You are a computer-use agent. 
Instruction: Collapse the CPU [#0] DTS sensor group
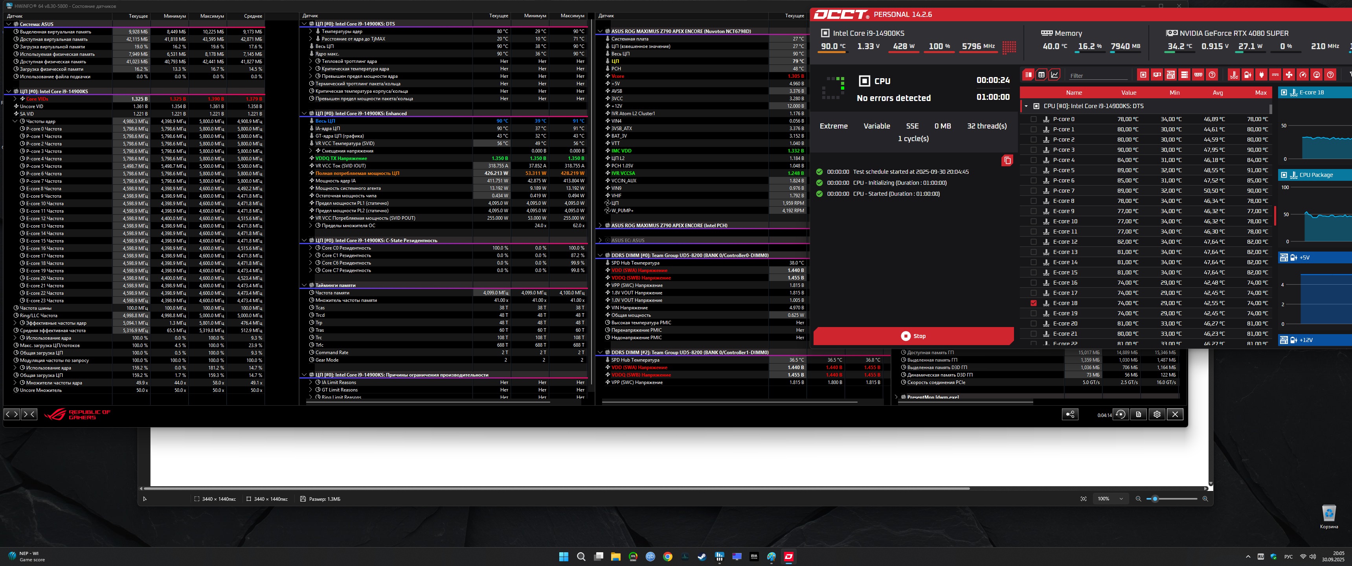(x=1026, y=106)
